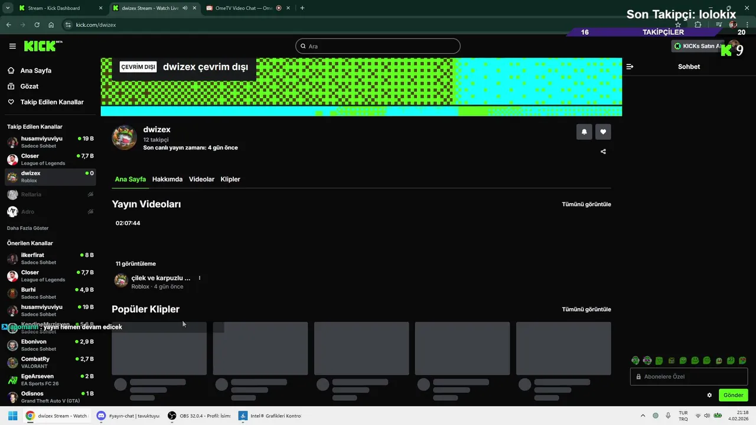Viewport: 756px width, 425px height.
Task: Open Burhi recommended channel
Action: pos(50,293)
